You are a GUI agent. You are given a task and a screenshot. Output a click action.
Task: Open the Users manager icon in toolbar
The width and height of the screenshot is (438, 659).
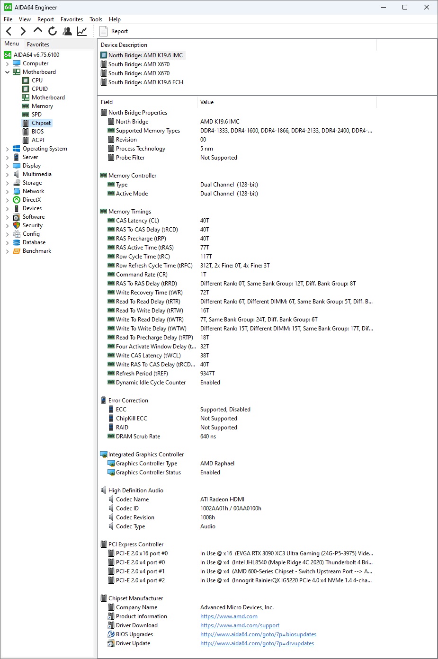point(68,31)
